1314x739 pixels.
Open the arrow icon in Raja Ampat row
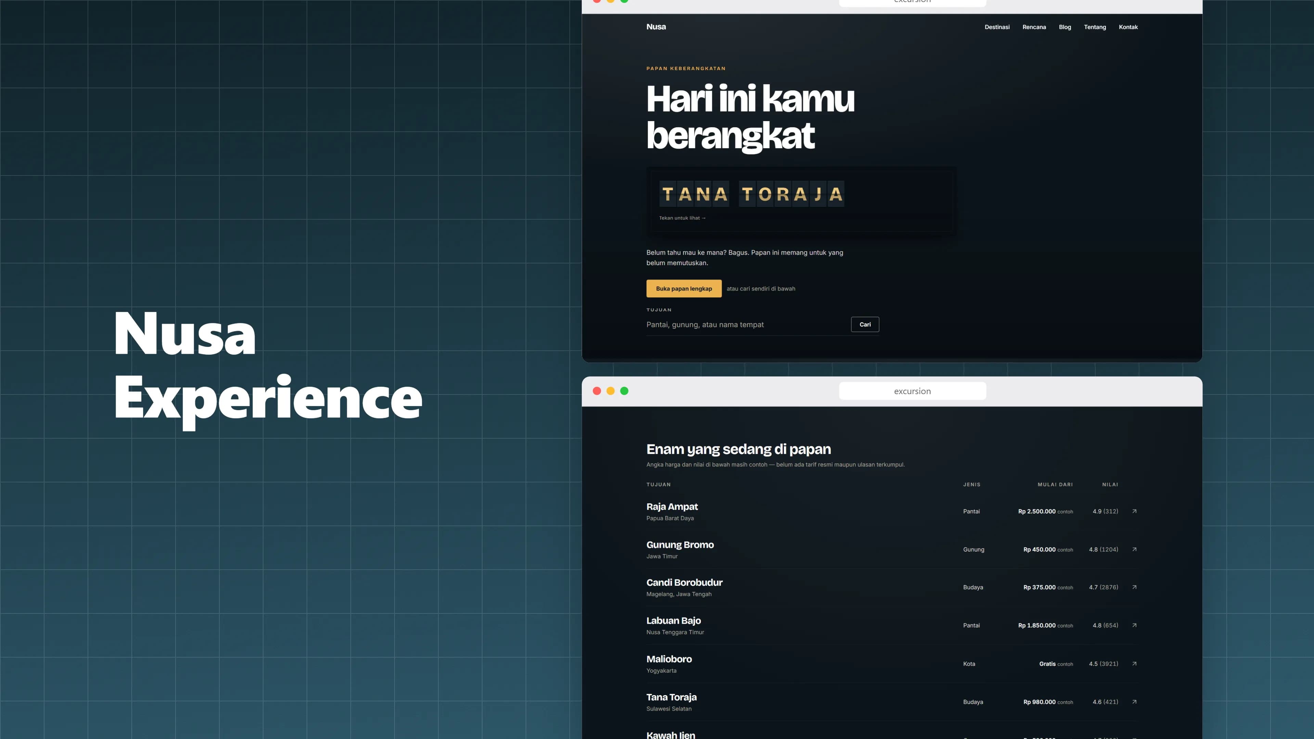tap(1134, 511)
